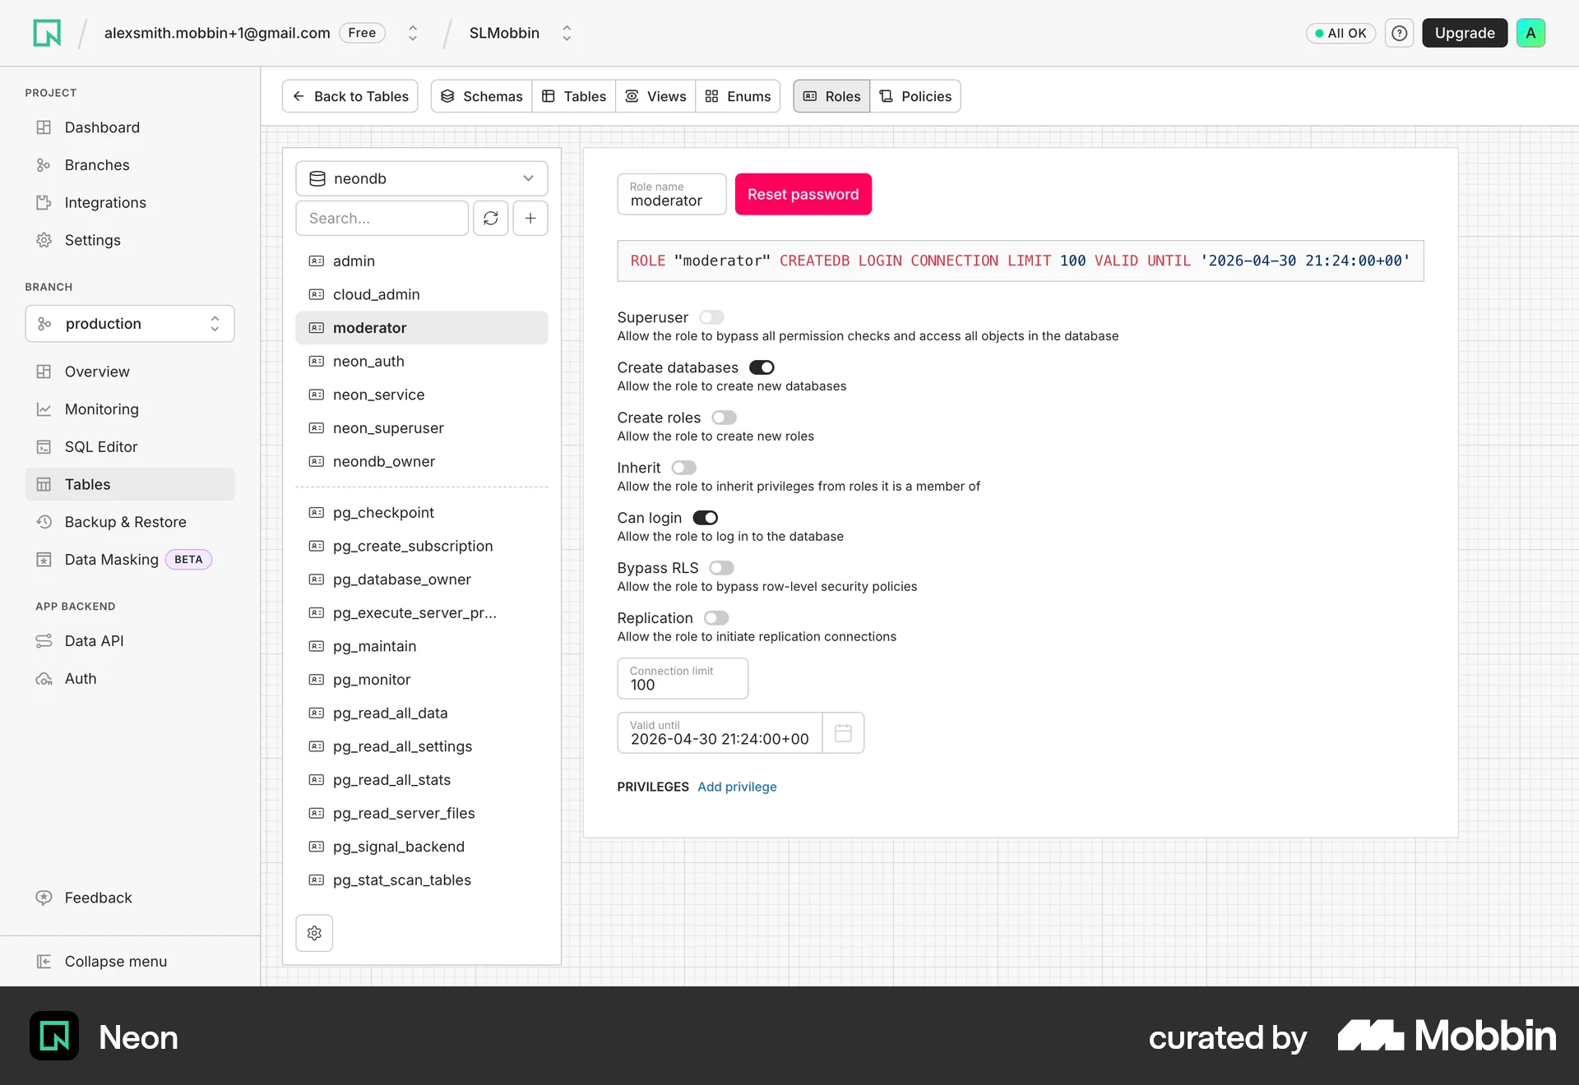Image resolution: width=1579 pixels, height=1085 pixels.
Task: Select the pg_checkpoint role
Action: point(421,513)
